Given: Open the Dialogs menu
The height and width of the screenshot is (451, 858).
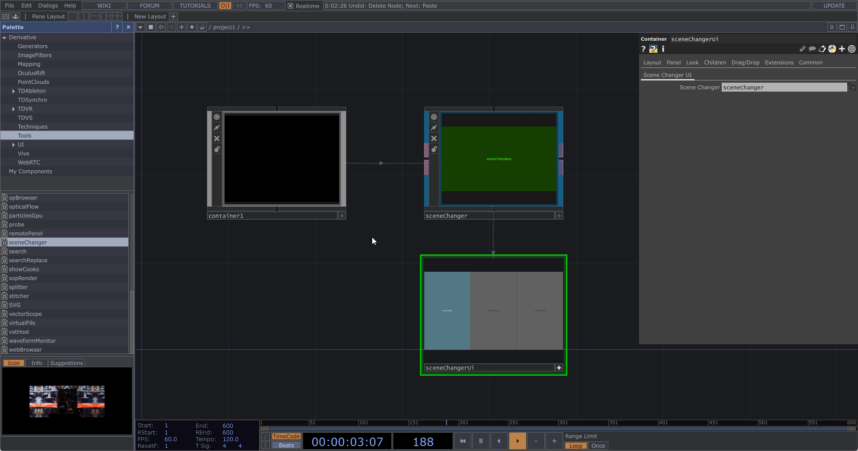Looking at the screenshot, I should 48,6.
